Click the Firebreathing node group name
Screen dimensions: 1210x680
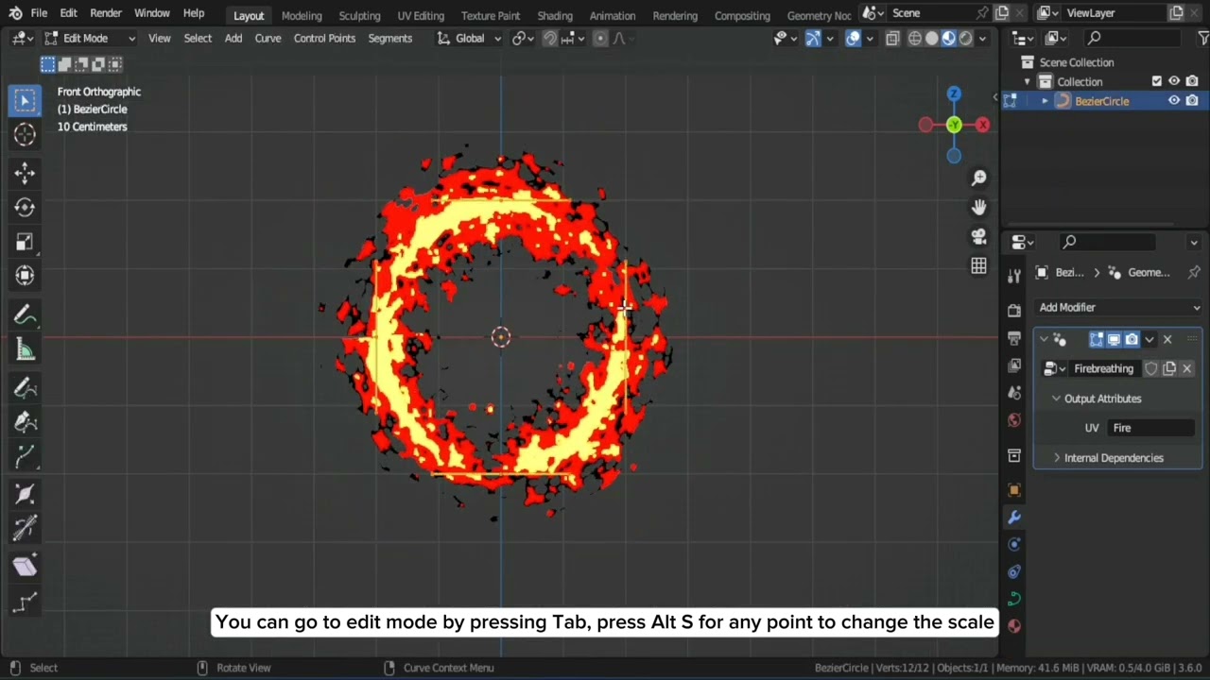[1105, 369]
